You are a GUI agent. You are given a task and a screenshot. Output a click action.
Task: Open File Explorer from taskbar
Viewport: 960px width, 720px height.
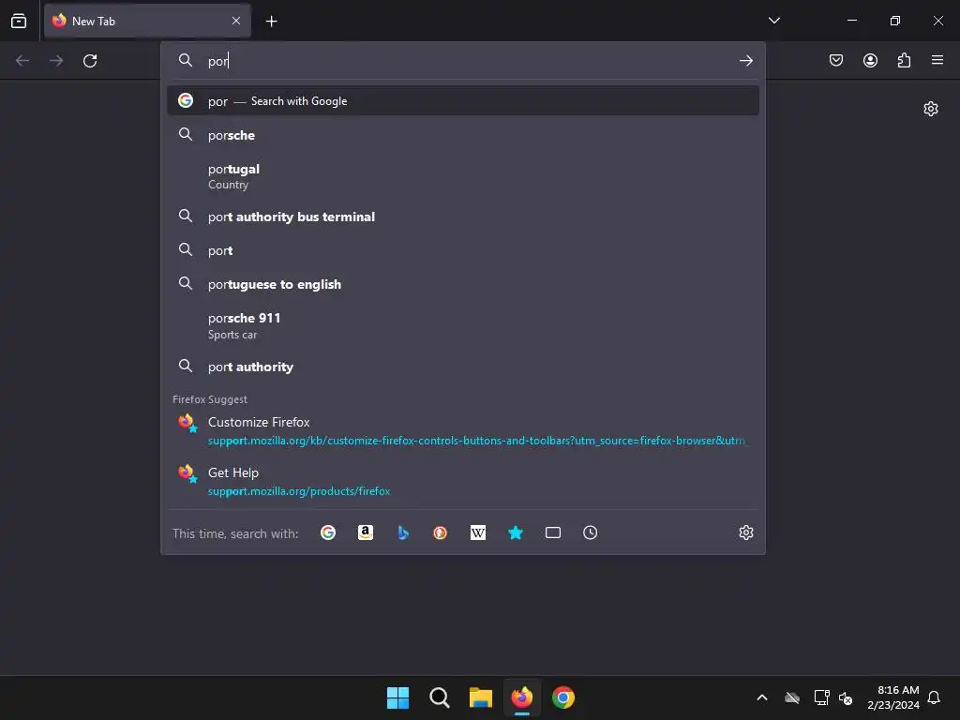click(x=481, y=697)
